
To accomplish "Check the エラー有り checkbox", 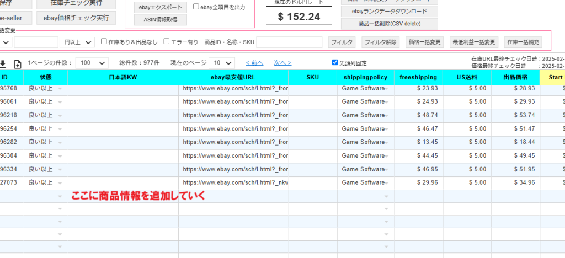I will click(x=167, y=41).
